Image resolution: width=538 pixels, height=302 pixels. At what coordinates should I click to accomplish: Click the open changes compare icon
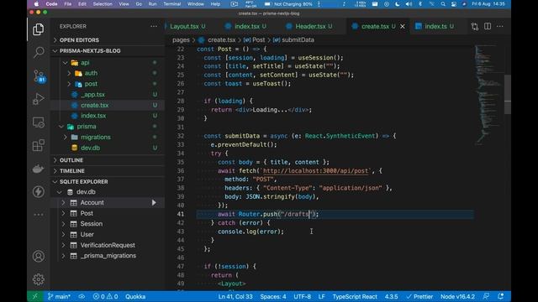(x=474, y=26)
